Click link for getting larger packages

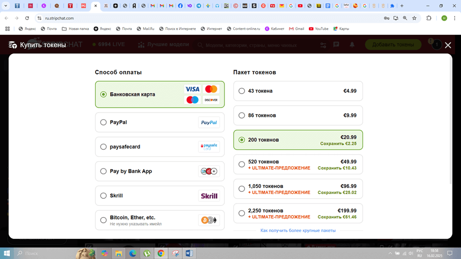point(298,231)
